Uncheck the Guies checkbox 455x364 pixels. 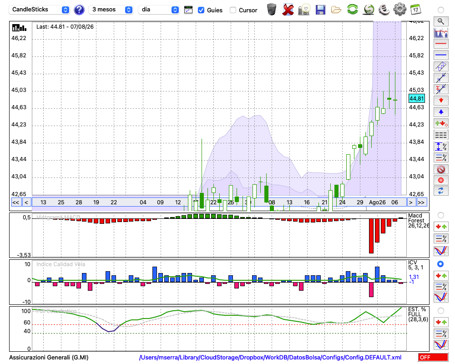(x=201, y=10)
